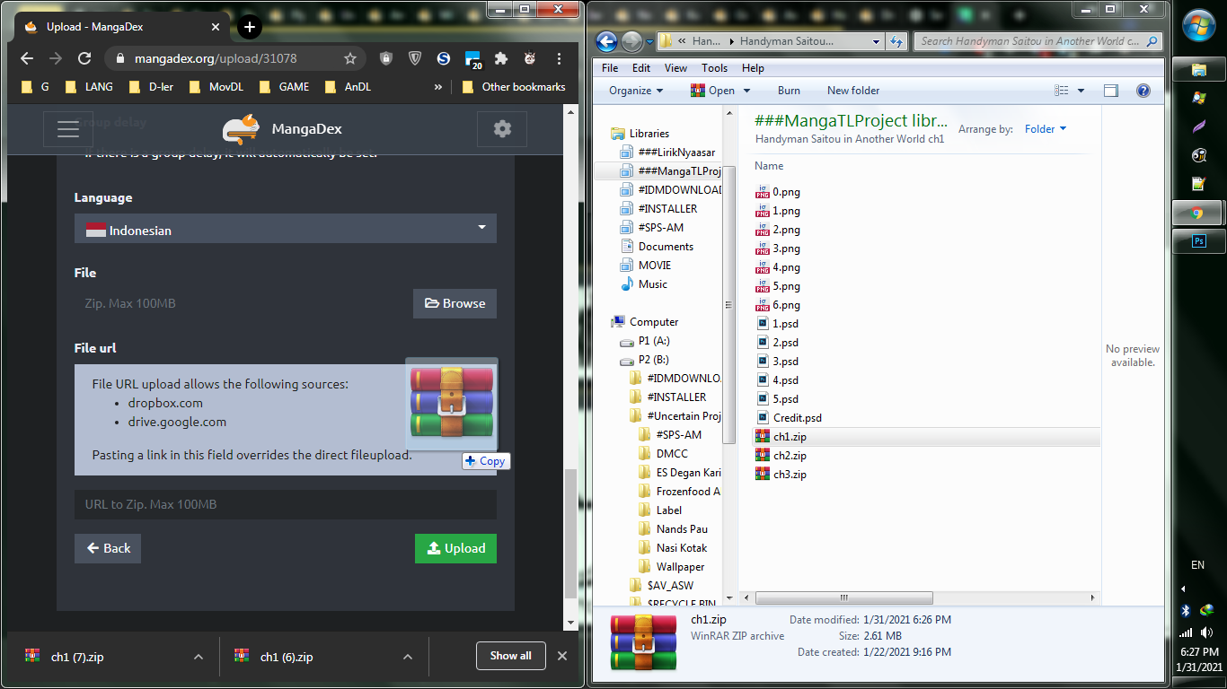Click the Explorer horizontal scrollbar
1227x689 pixels.
(x=844, y=597)
